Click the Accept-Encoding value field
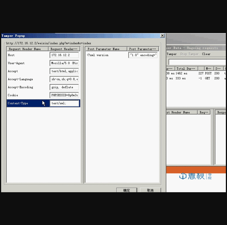Screen dimensions: 227x225 pos(64,87)
